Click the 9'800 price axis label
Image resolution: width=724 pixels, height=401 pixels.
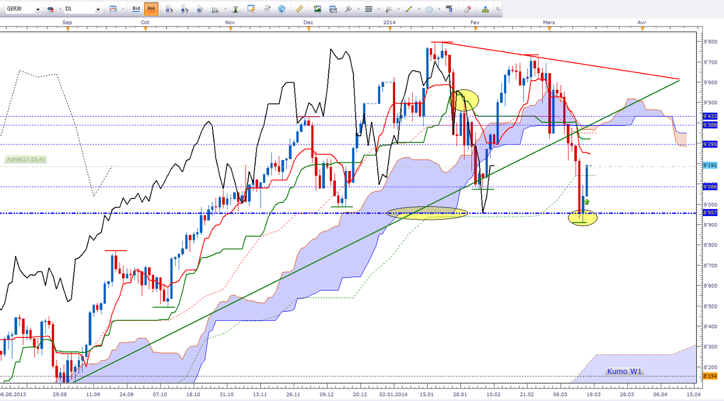(710, 42)
